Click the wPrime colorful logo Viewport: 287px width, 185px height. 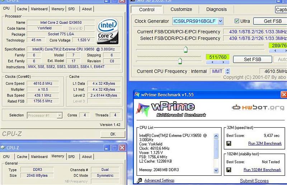(x=142, y=109)
